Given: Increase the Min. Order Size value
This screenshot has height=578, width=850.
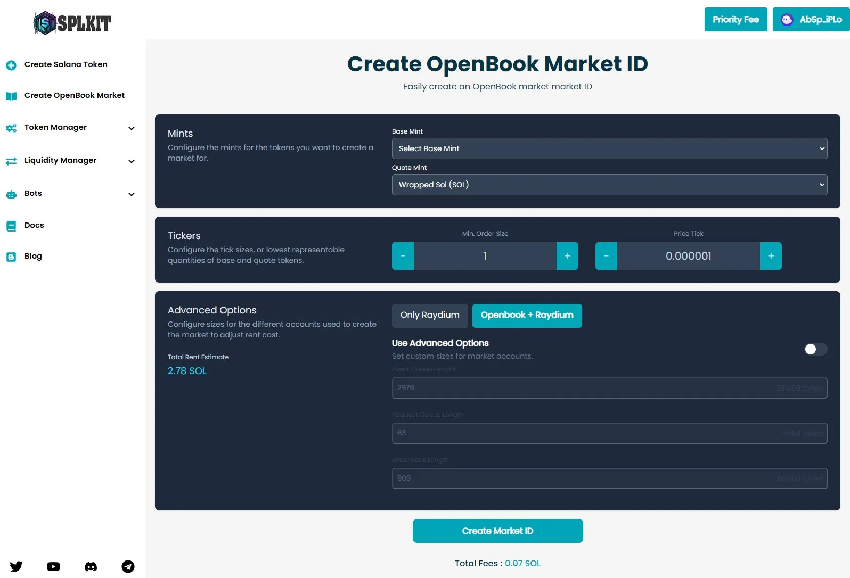Looking at the screenshot, I should click(568, 256).
